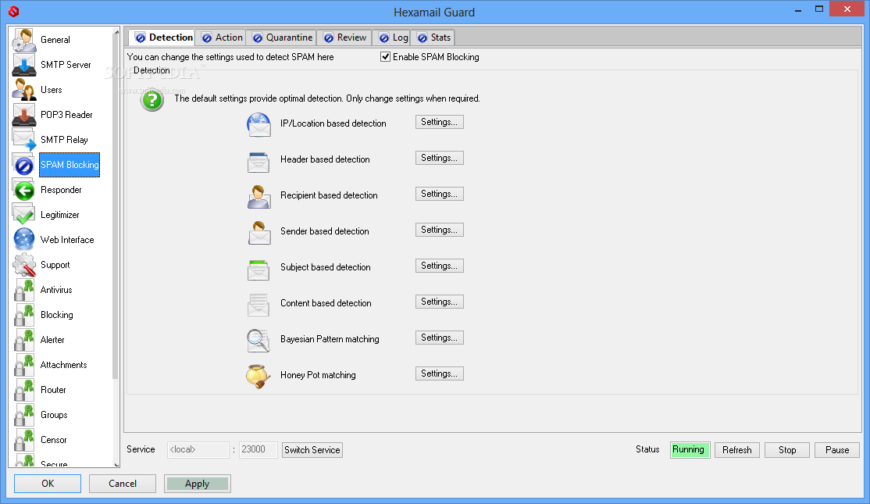Click the IP/Location detection globe icon
The image size is (870, 504).
pos(259,124)
